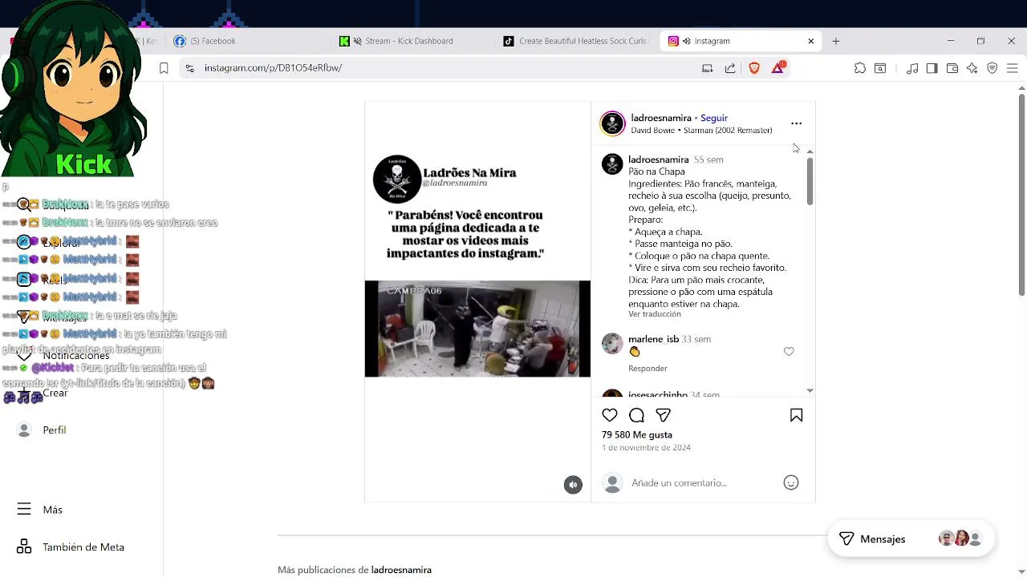Viewport: 1027px width, 577px height.
Task: Follow ladroesnamira with the Seguir button
Action: (x=714, y=118)
